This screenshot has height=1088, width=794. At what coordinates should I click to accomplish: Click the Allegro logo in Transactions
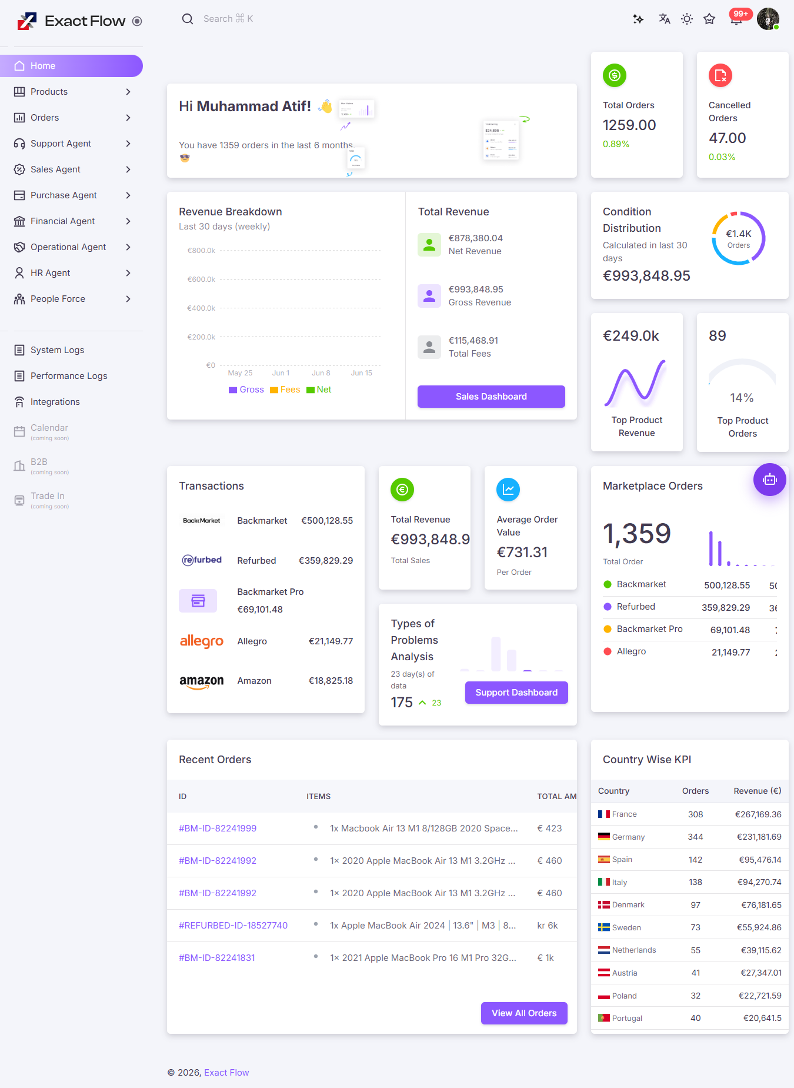click(202, 641)
